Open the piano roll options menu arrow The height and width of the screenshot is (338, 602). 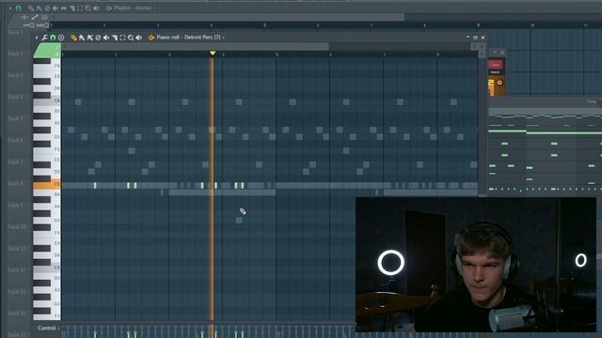[37, 38]
